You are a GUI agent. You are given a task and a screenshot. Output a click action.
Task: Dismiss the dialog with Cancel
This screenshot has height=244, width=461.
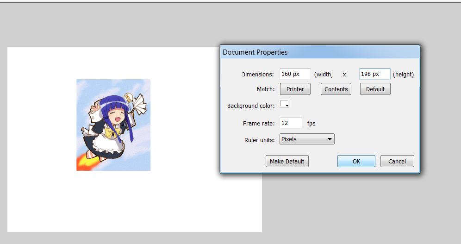tap(397, 161)
